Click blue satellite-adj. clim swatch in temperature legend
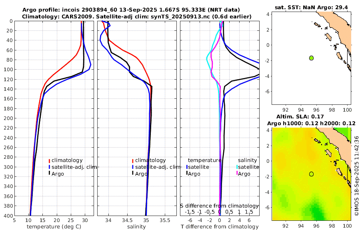The width and height of the screenshot is (360, 232). click(x=49, y=167)
